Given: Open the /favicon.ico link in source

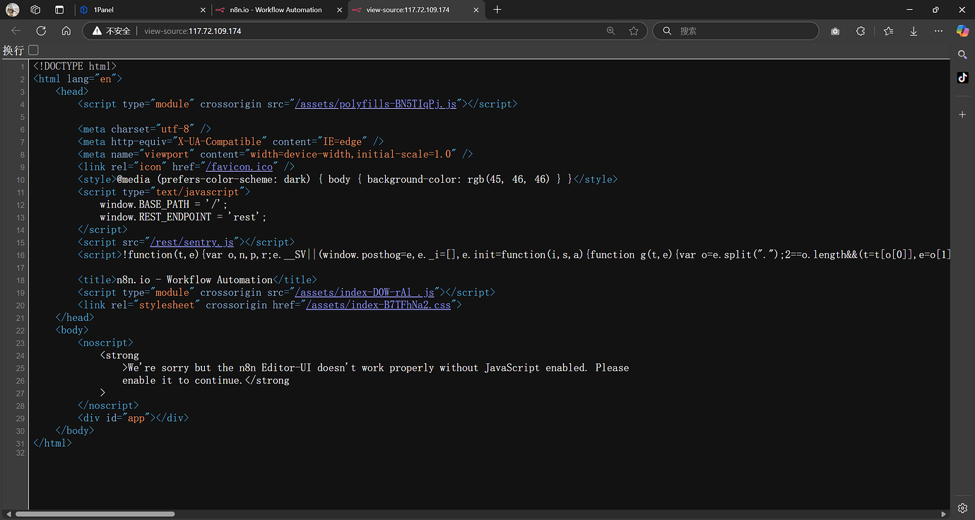Looking at the screenshot, I should [x=240, y=166].
